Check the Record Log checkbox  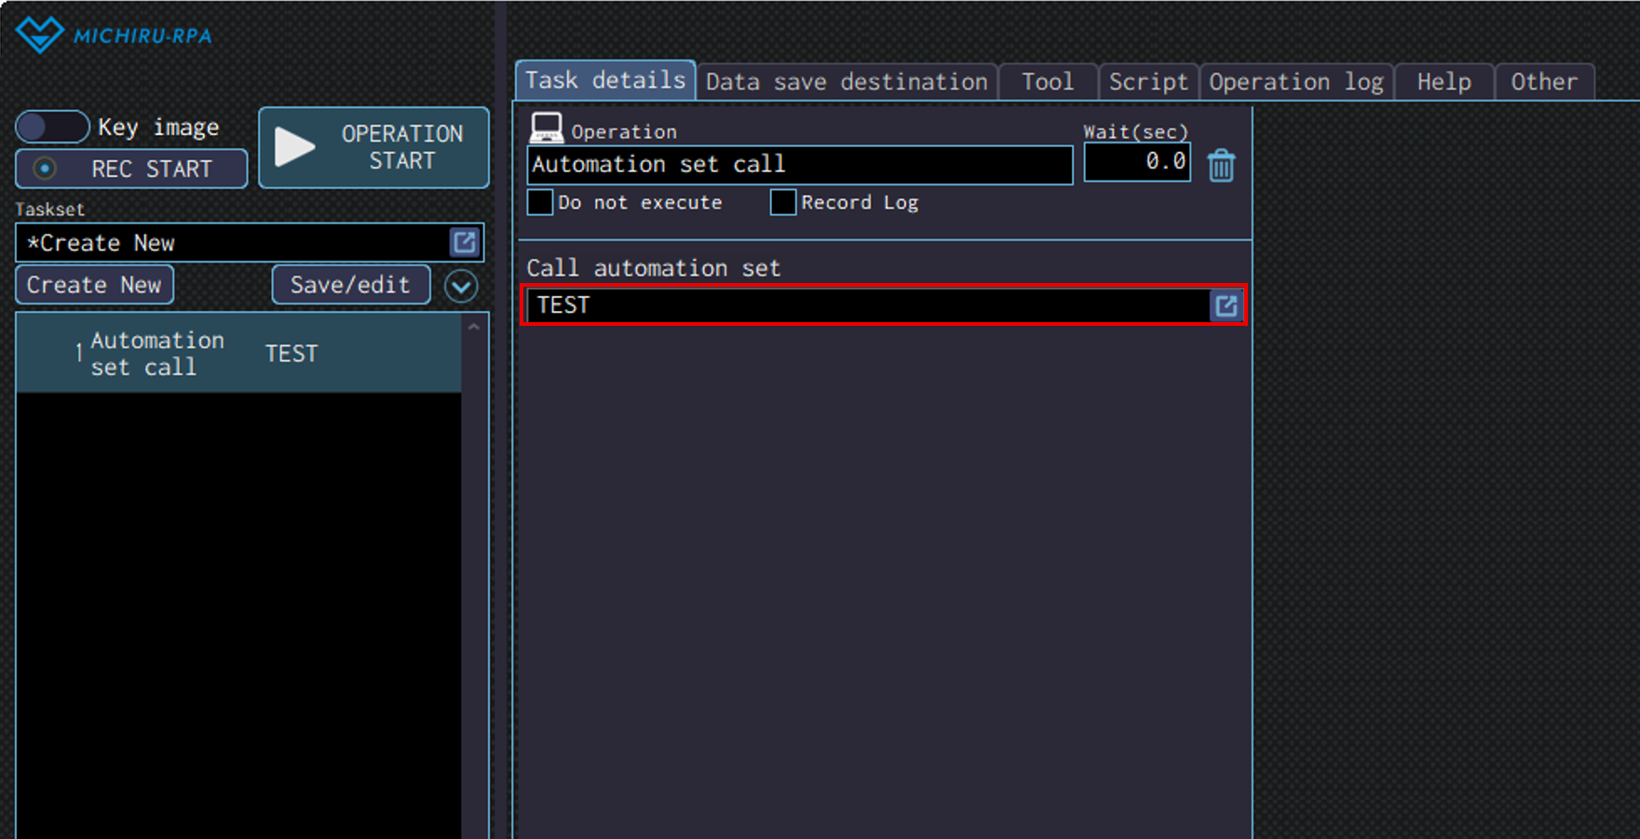[783, 202]
